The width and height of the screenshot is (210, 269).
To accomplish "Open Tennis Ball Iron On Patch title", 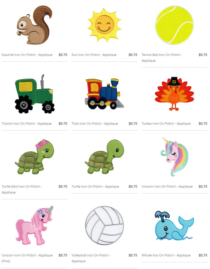I will coord(162,58).
